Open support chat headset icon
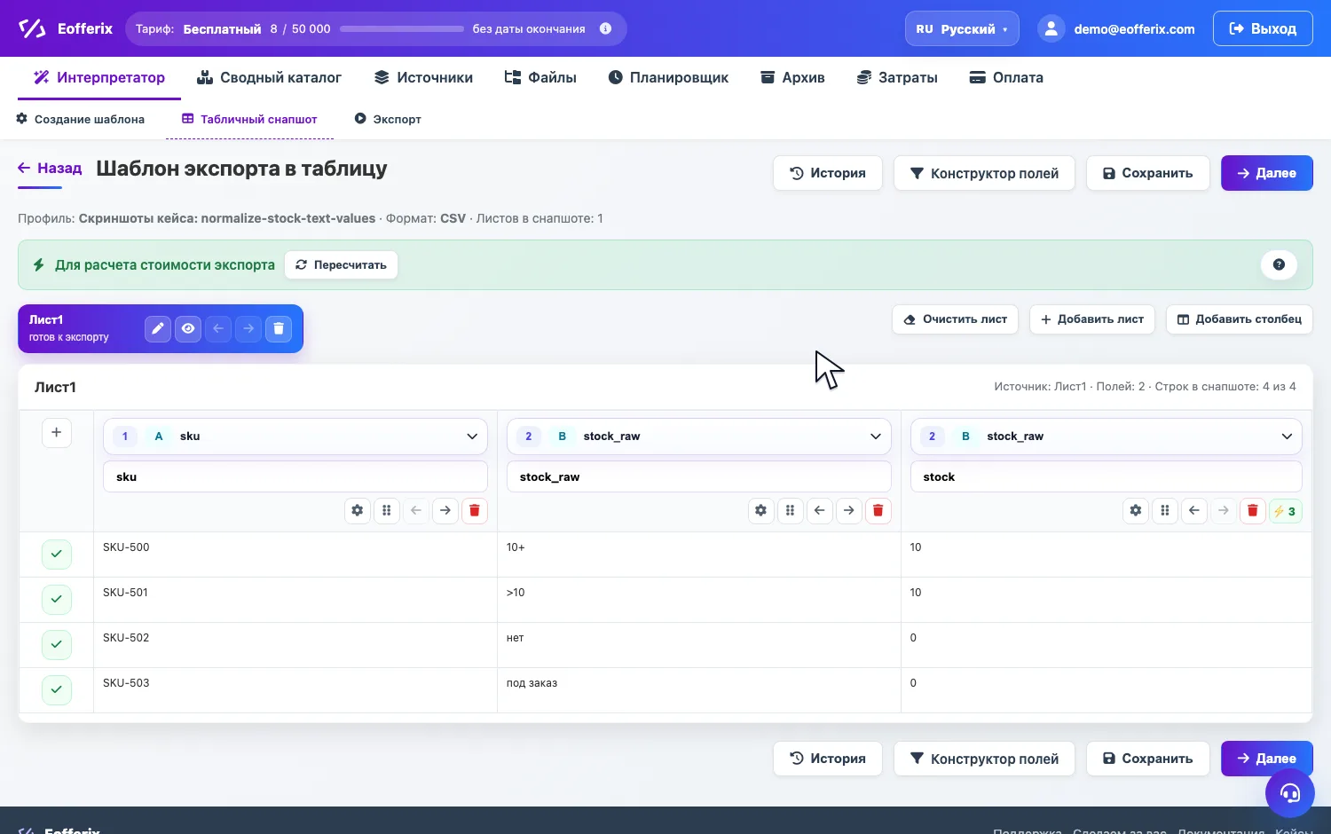This screenshot has height=834, width=1331. [1289, 792]
